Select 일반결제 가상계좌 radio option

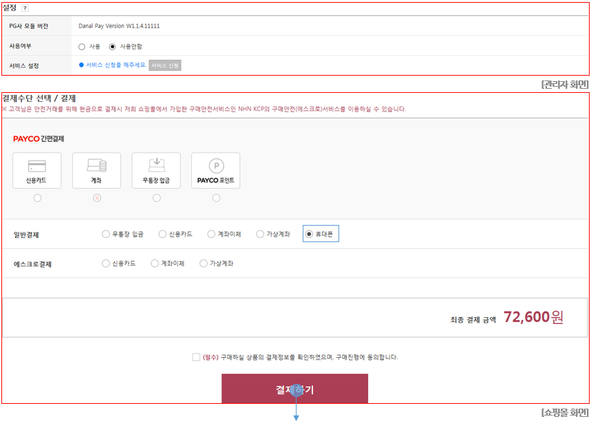(x=260, y=235)
